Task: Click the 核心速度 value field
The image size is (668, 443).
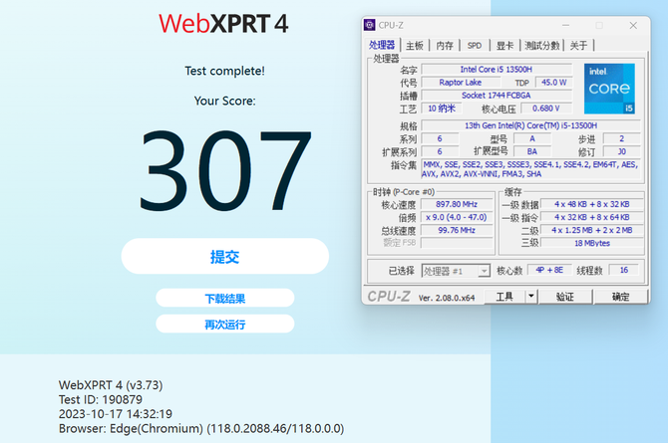Action: click(457, 204)
